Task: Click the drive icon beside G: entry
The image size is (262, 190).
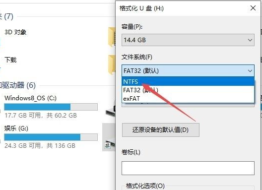Action: [x=110, y=144]
